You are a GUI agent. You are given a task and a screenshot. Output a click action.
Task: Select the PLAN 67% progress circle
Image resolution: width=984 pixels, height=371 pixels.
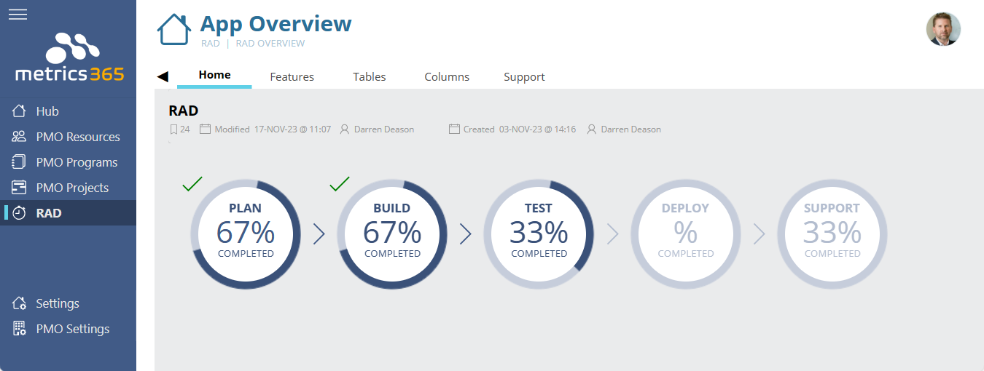coord(246,234)
